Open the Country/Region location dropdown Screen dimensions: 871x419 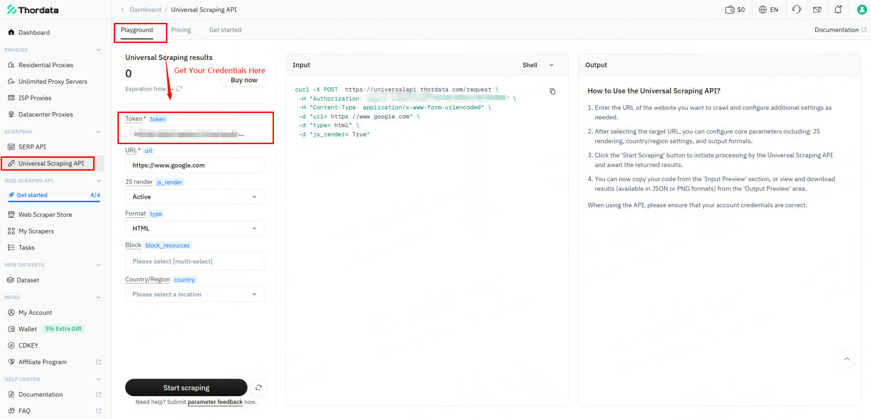pyautogui.click(x=194, y=294)
